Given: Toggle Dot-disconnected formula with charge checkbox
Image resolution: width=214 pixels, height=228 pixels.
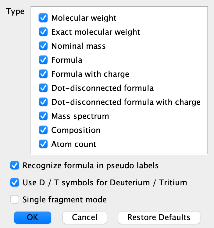Looking at the screenshot, I should 44,102.
